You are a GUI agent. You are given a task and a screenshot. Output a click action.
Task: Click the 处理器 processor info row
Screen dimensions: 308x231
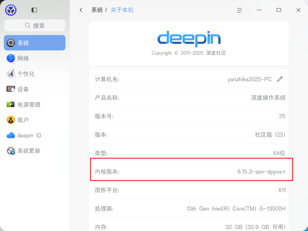click(x=189, y=209)
